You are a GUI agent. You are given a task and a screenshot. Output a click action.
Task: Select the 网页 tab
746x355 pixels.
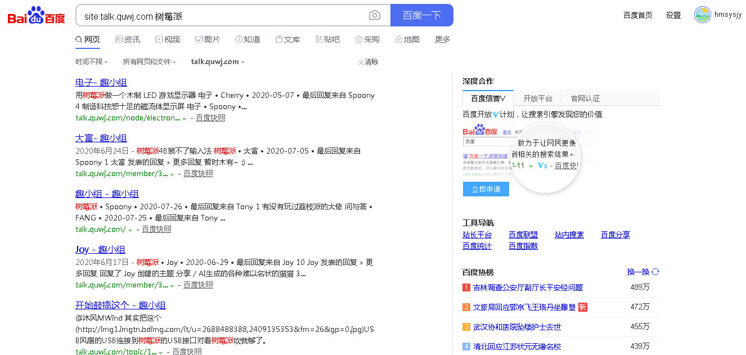click(88, 39)
